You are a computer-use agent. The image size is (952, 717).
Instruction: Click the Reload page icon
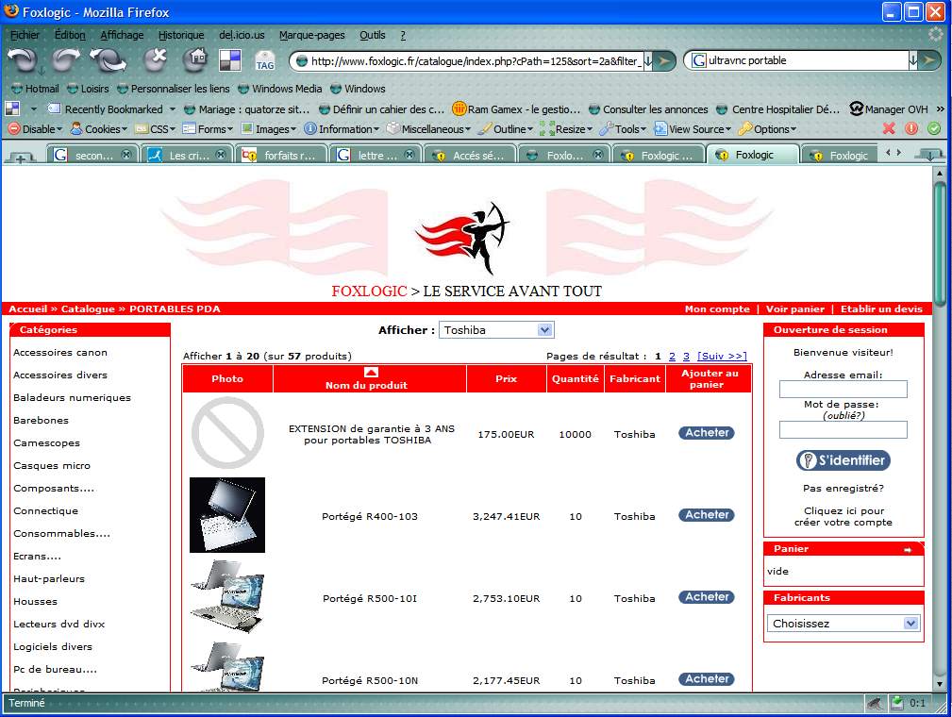(107, 60)
